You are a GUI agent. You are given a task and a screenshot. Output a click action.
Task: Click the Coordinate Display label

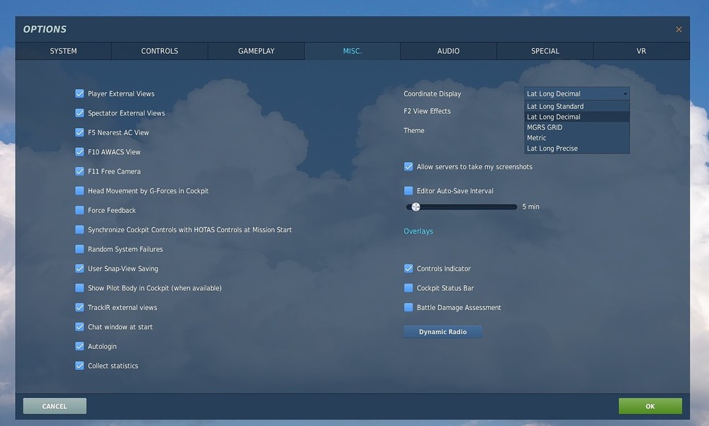tap(432, 94)
